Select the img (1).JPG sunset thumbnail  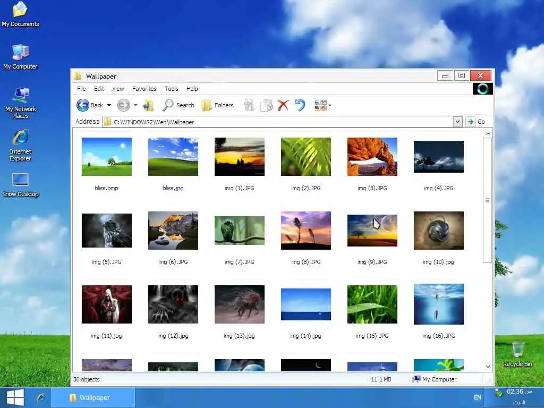(240, 157)
